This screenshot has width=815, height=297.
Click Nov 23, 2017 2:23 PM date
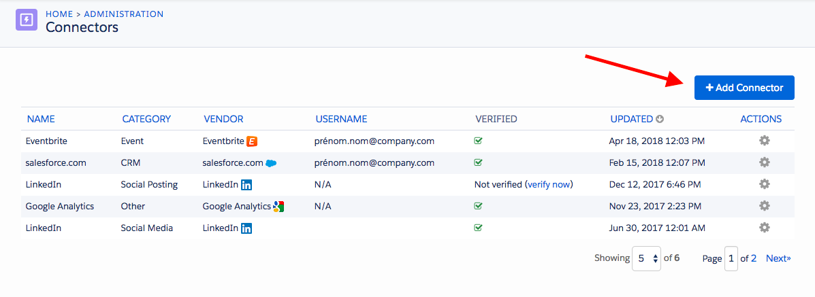coord(656,206)
